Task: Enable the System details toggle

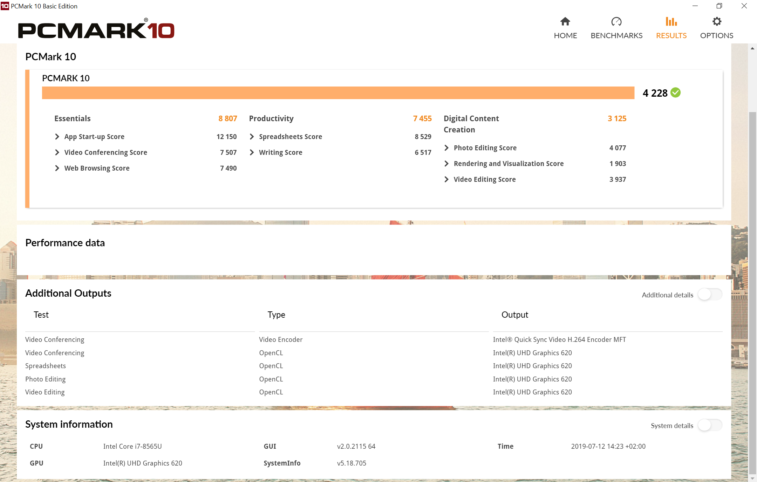Action: pyautogui.click(x=710, y=425)
